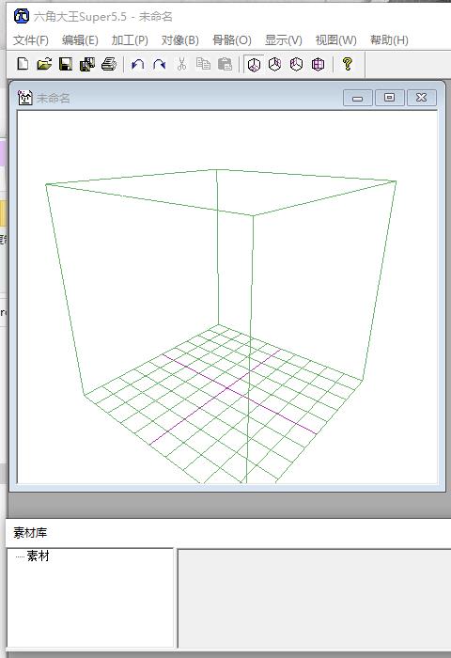Screen dimensions: 451x658
Task: Select the 素材 tree item
Action: pyautogui.click(x=38, y=556)
